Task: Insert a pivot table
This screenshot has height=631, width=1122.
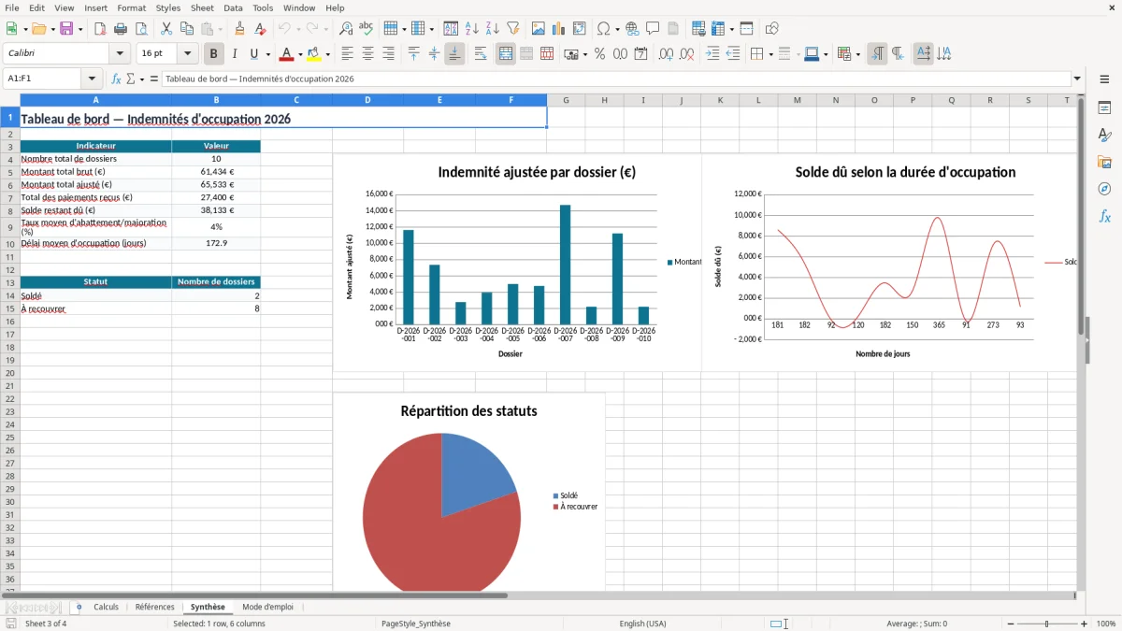Action: [580, 29]
